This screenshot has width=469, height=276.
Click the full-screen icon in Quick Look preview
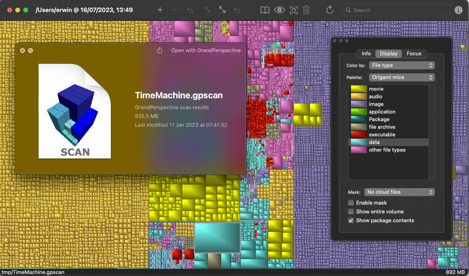point(31,51)
